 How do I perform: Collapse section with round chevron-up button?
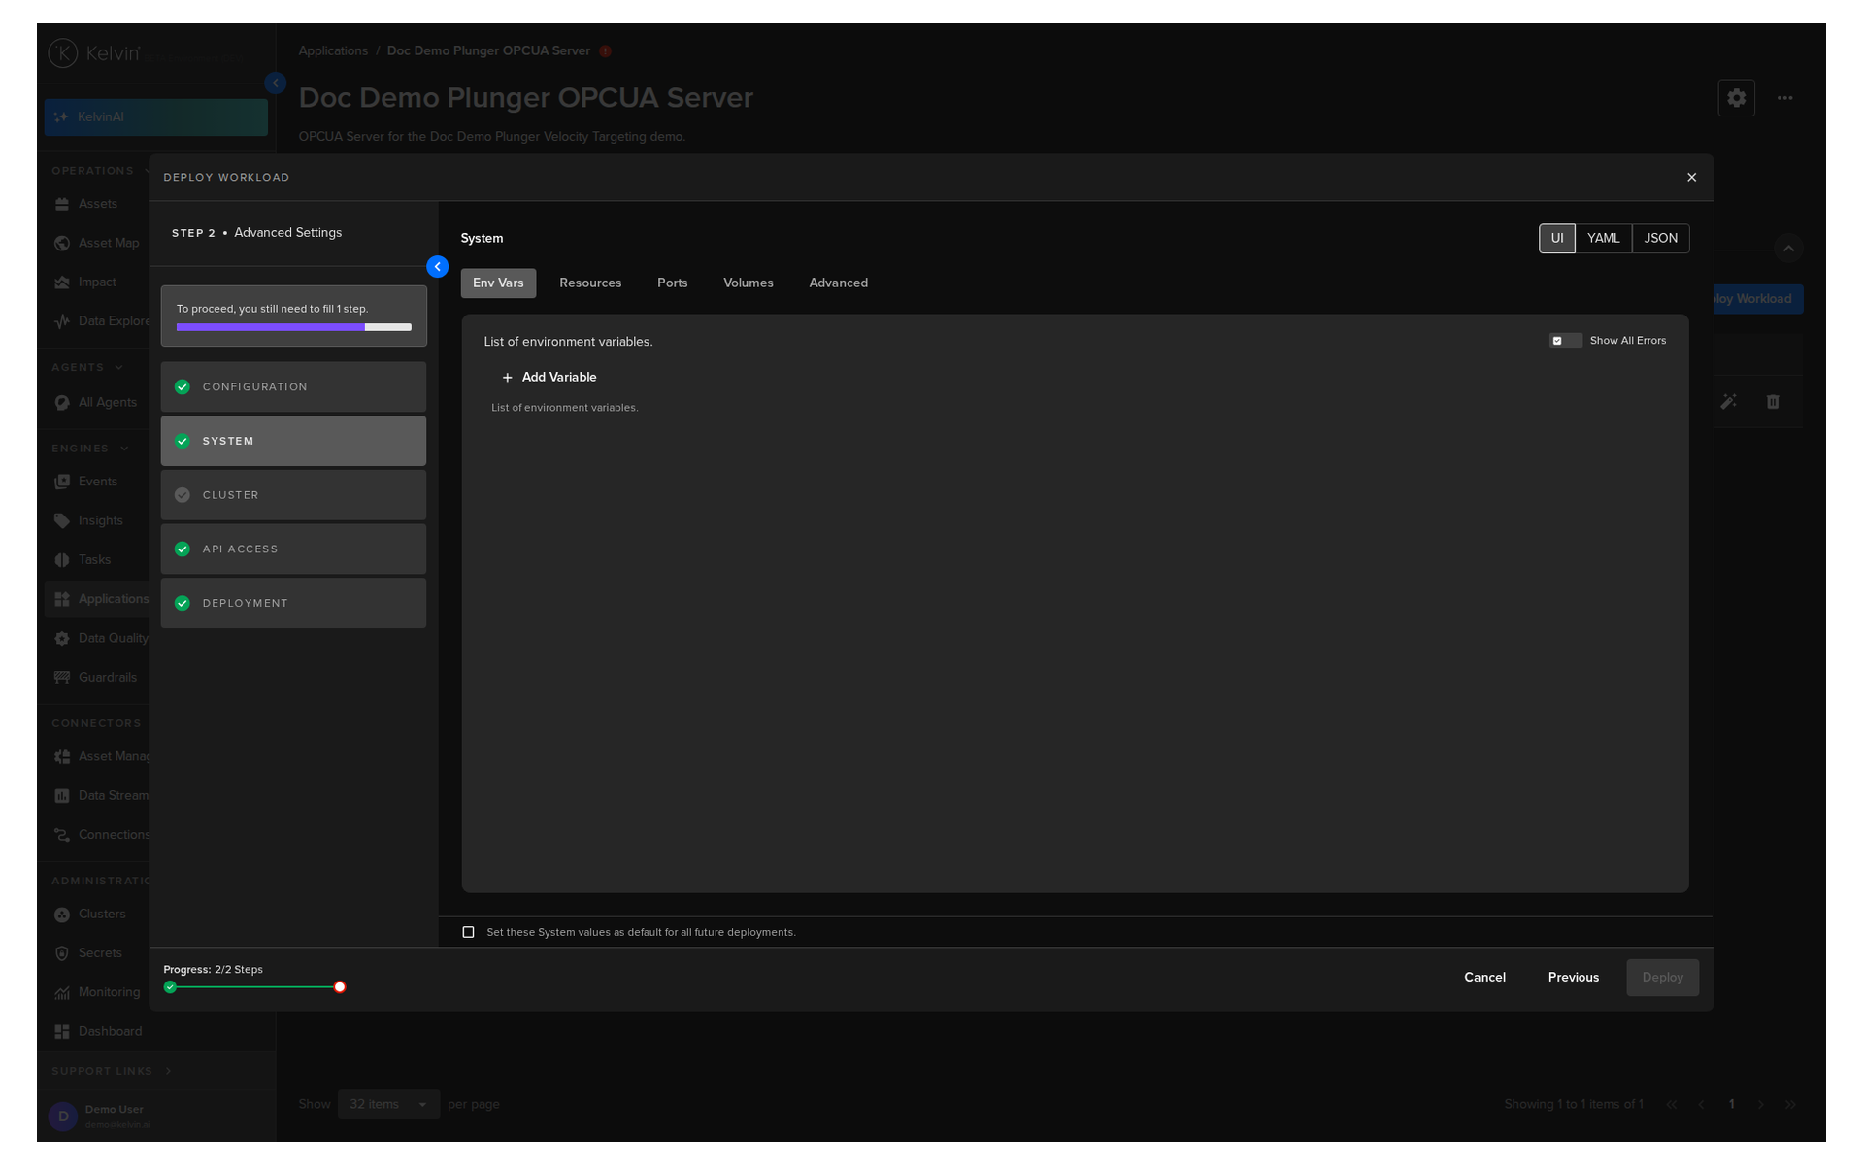click(1788, 249)
